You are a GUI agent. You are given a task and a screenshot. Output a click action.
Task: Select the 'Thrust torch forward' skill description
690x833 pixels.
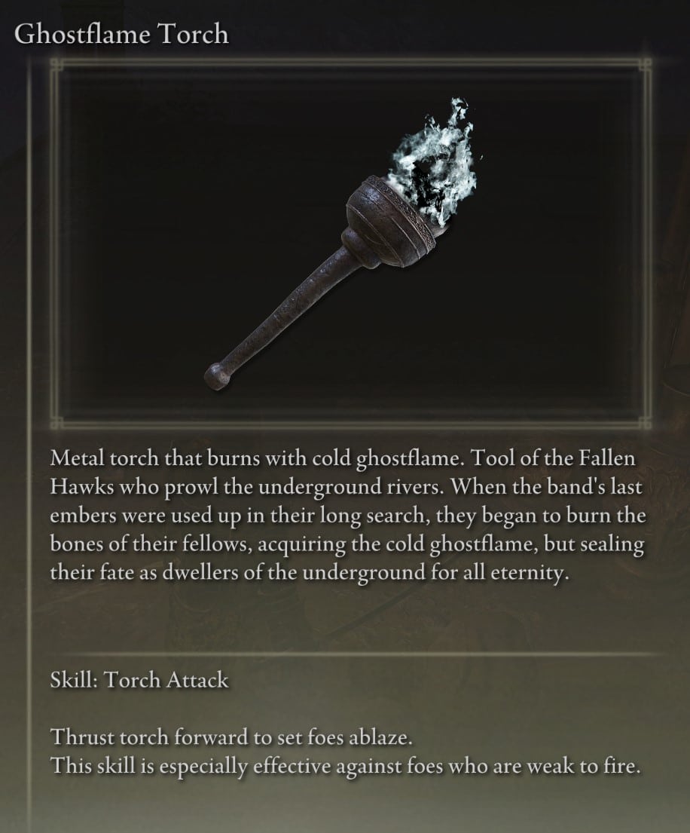point(231,737)
